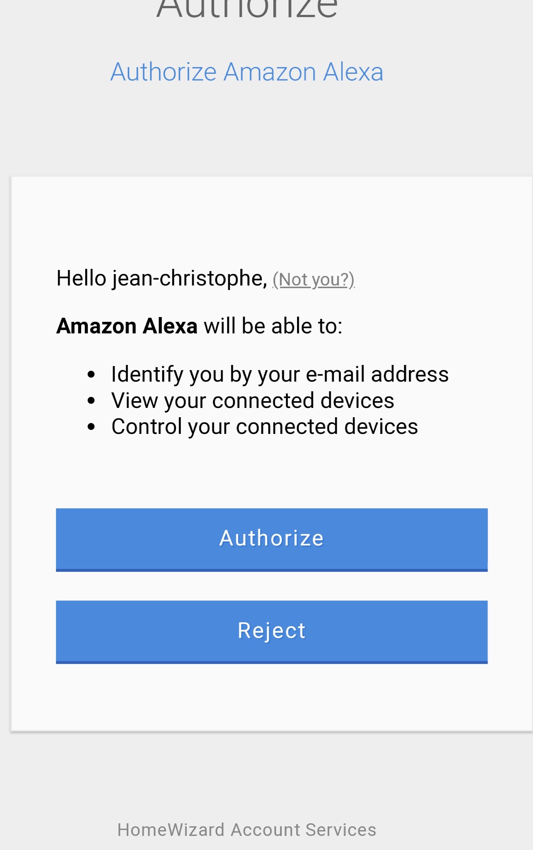Click the bold Amazon Alexa text

127,326
